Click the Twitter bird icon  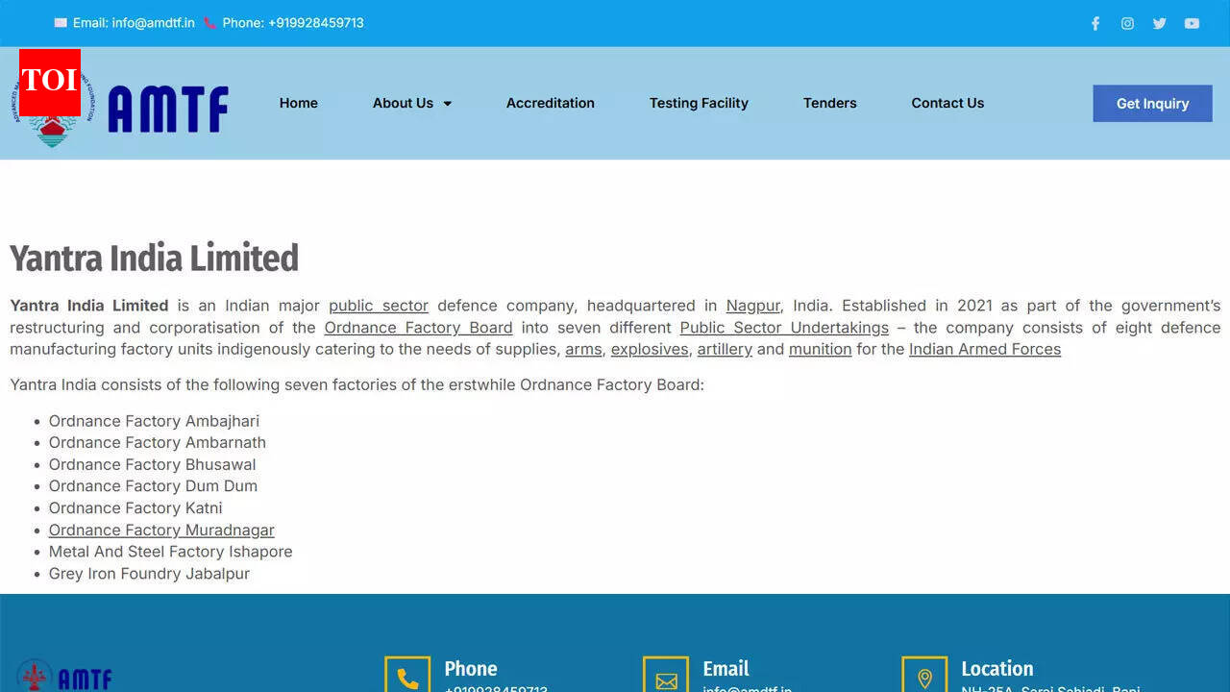[1159, 23]
